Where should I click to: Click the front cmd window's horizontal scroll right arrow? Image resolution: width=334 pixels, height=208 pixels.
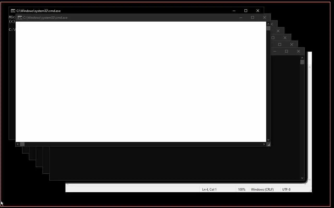(x=264, y=144)
